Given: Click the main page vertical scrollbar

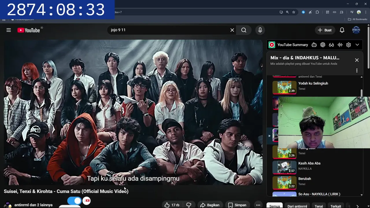Looking at the screenshot, I should 369,48.
